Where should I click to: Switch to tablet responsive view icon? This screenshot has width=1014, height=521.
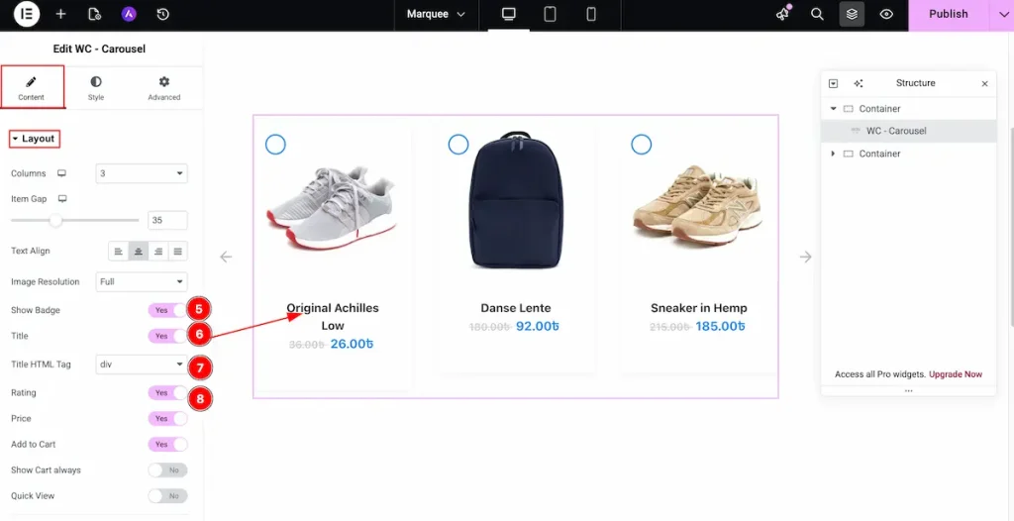pyautogui.click(x=550, y=15)
